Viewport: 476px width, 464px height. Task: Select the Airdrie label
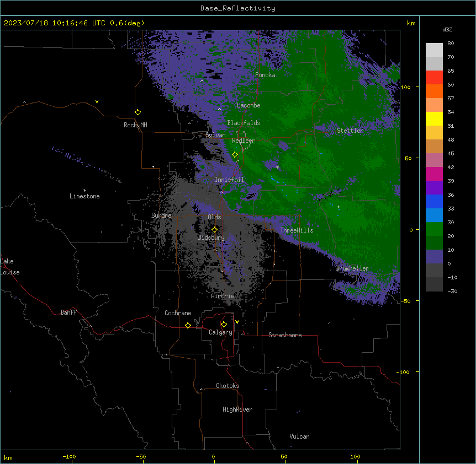pyautogui.click(x=223, y=296)
